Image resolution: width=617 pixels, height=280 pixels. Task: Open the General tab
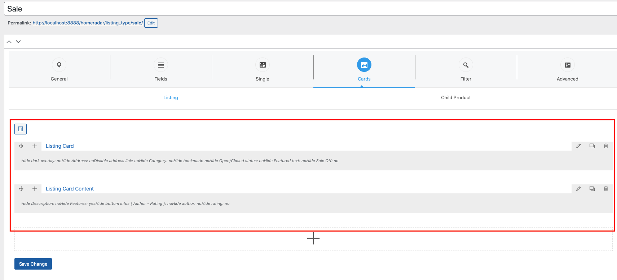59,70
